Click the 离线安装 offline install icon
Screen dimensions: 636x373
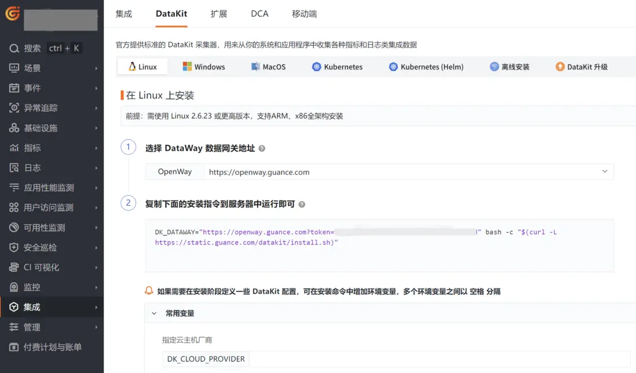point(494,67)
